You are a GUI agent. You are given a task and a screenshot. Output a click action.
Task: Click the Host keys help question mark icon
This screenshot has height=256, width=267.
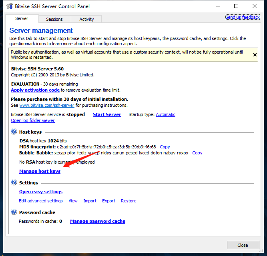click(x=14, y=132)
